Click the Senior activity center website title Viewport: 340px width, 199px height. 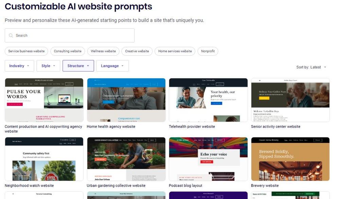click(x=276, y=126)
